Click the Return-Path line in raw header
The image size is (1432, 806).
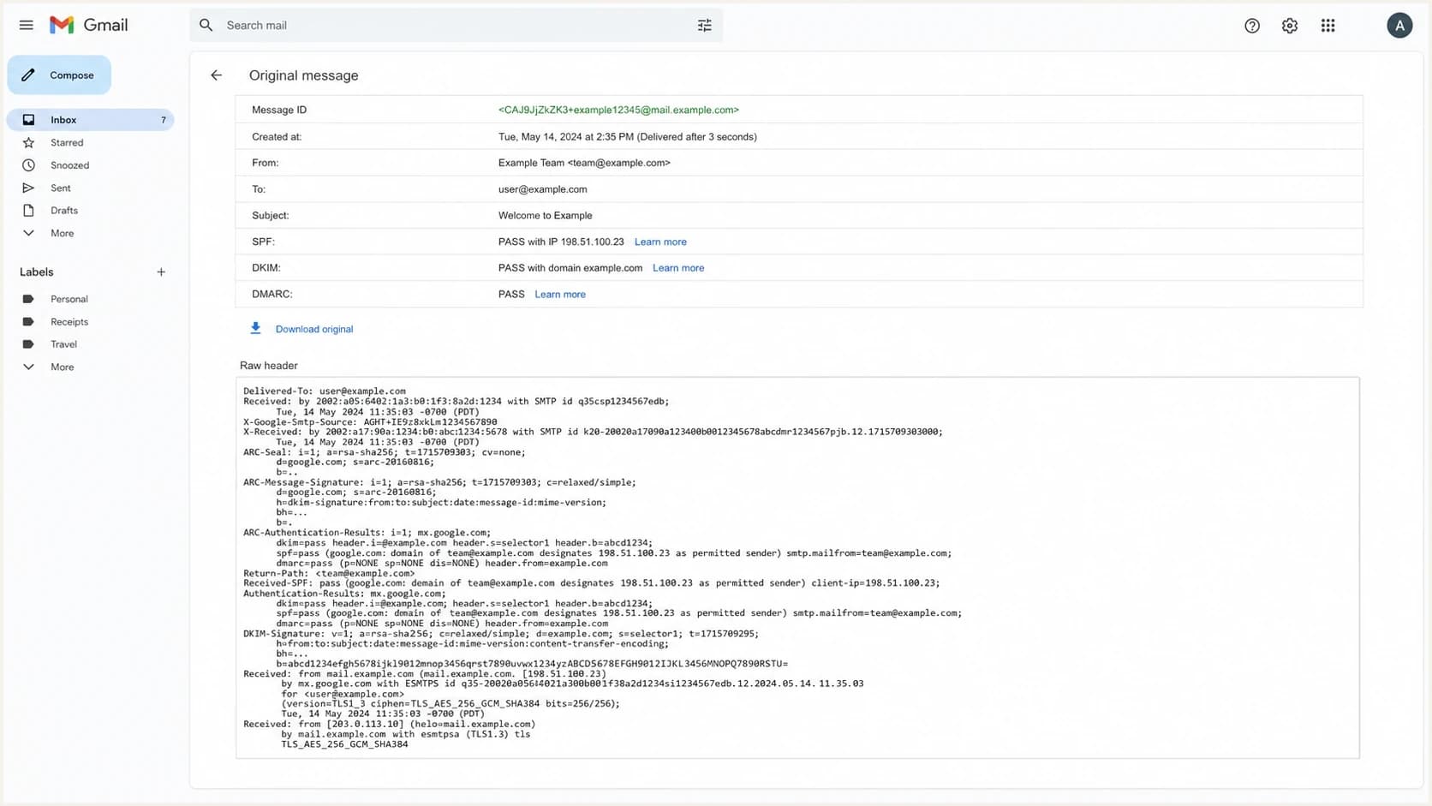[329, 573]
